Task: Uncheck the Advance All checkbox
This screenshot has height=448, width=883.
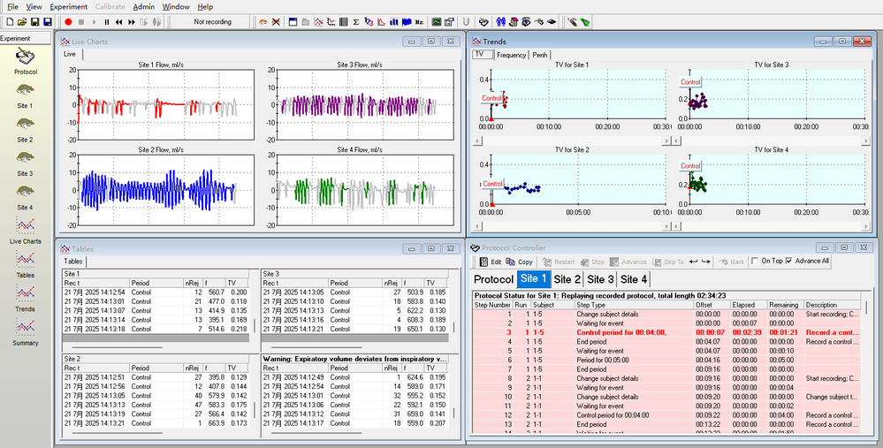Action: pos(789,262)
